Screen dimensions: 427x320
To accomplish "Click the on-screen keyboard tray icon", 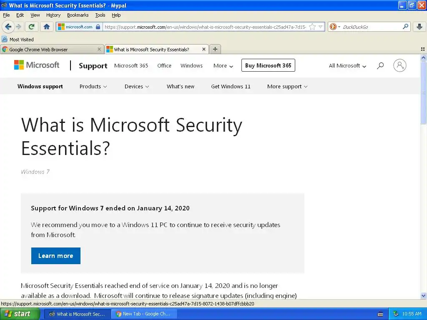I will point(380,314).
